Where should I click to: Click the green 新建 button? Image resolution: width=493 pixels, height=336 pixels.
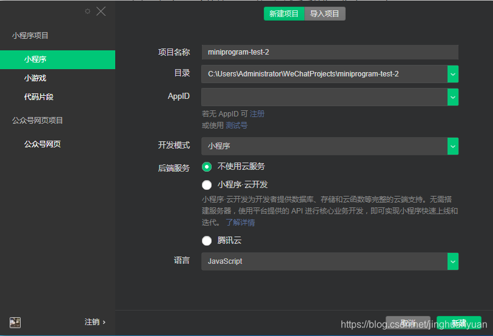click(x=459, y=323)
